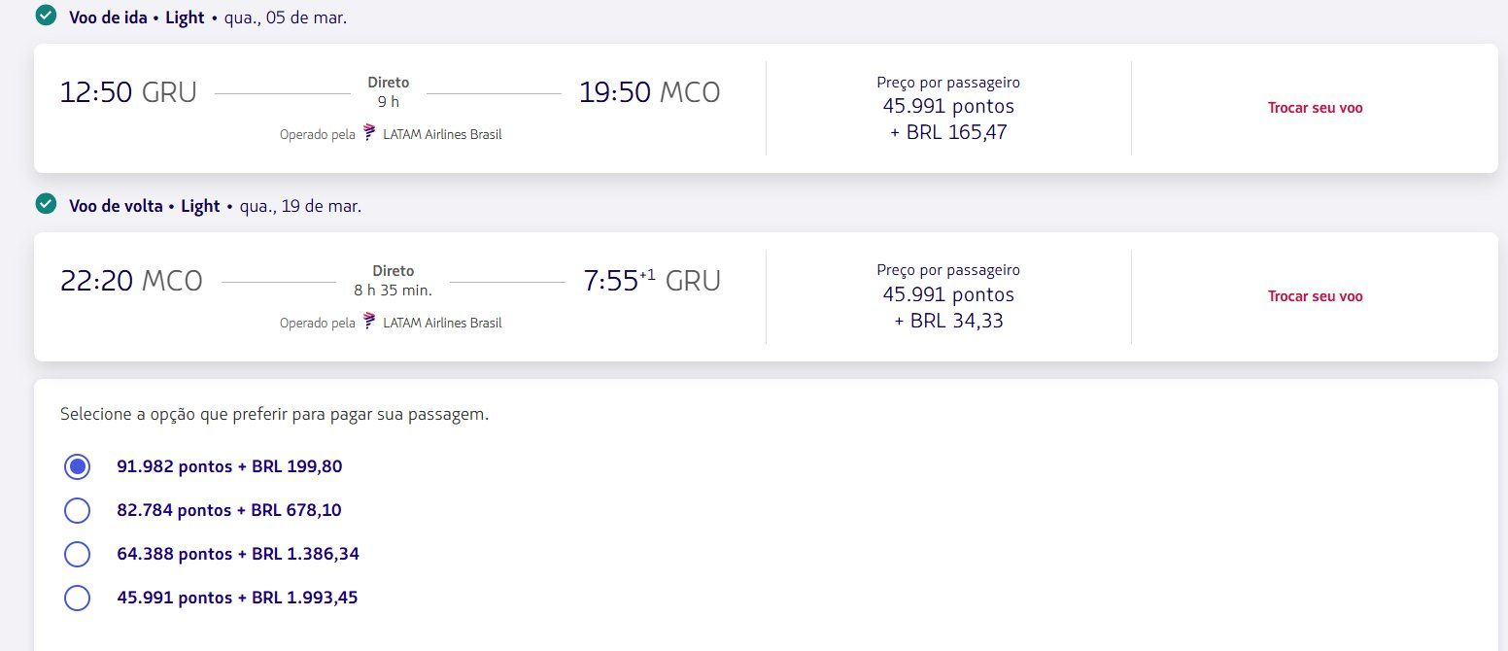Click the LATAM logo on the outbound flight
This screenshot has width=1508, height=651.
(x=369, y=133)
